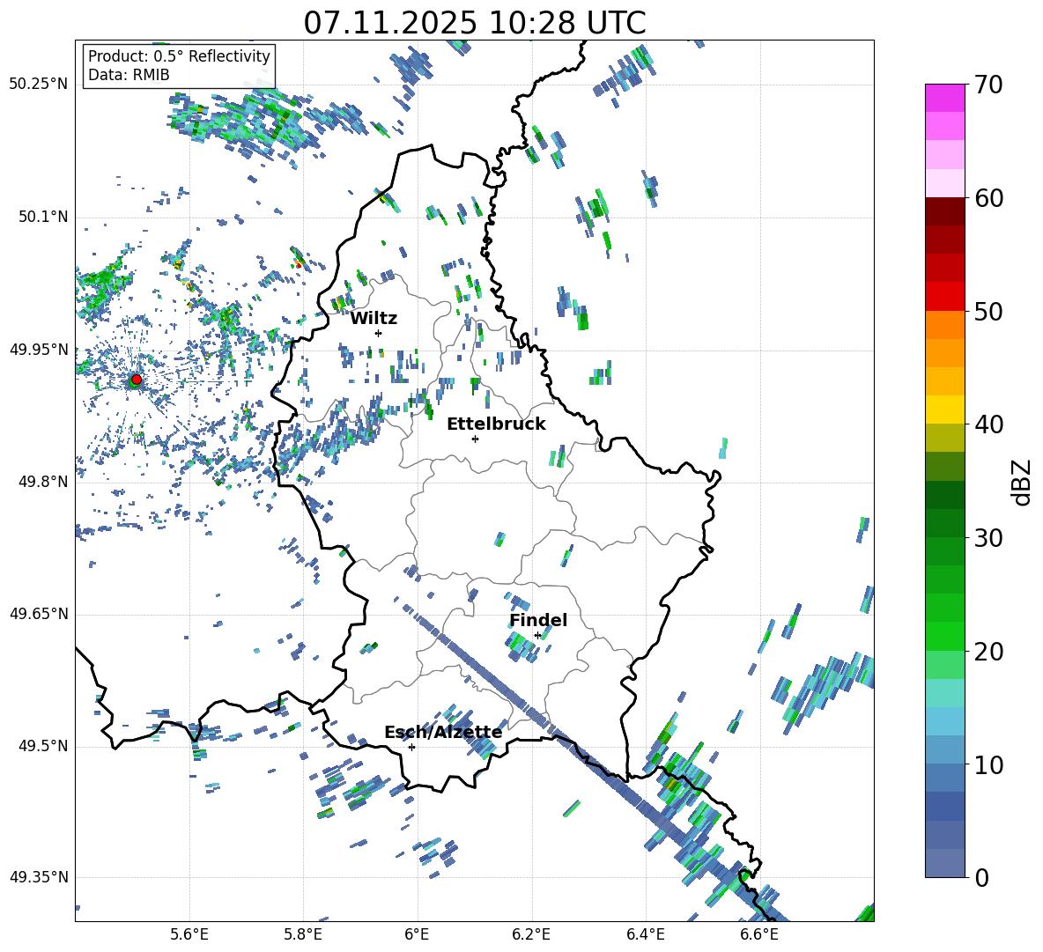1043x952 pixels.
Task: Click the 49.5°N latitude label
Action: (x=43, y=746)
